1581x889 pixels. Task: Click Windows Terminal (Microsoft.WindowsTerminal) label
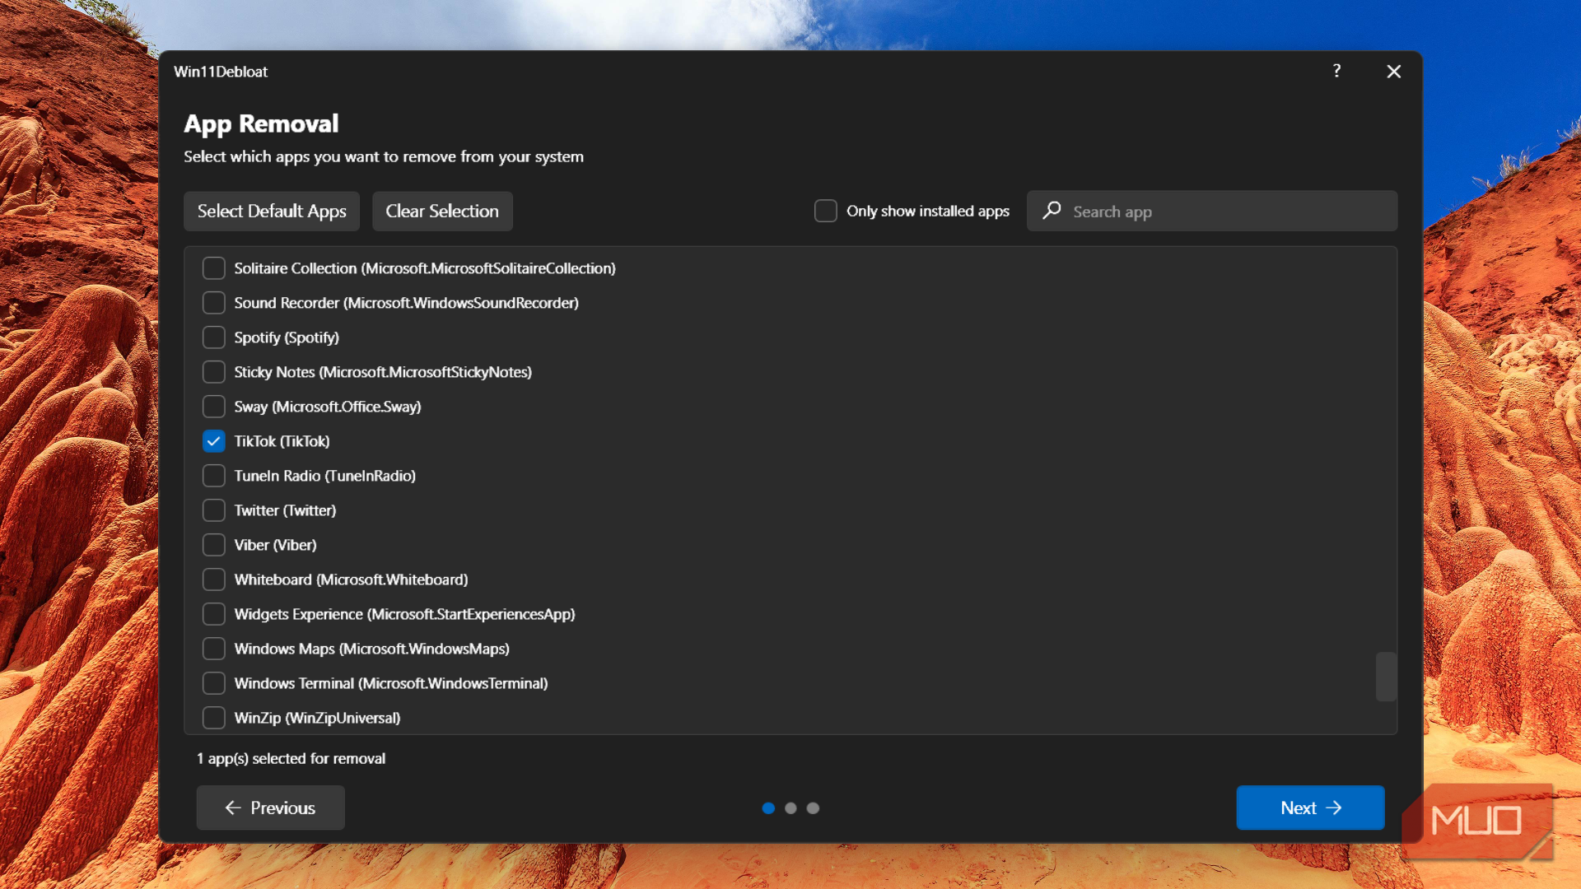391,683
